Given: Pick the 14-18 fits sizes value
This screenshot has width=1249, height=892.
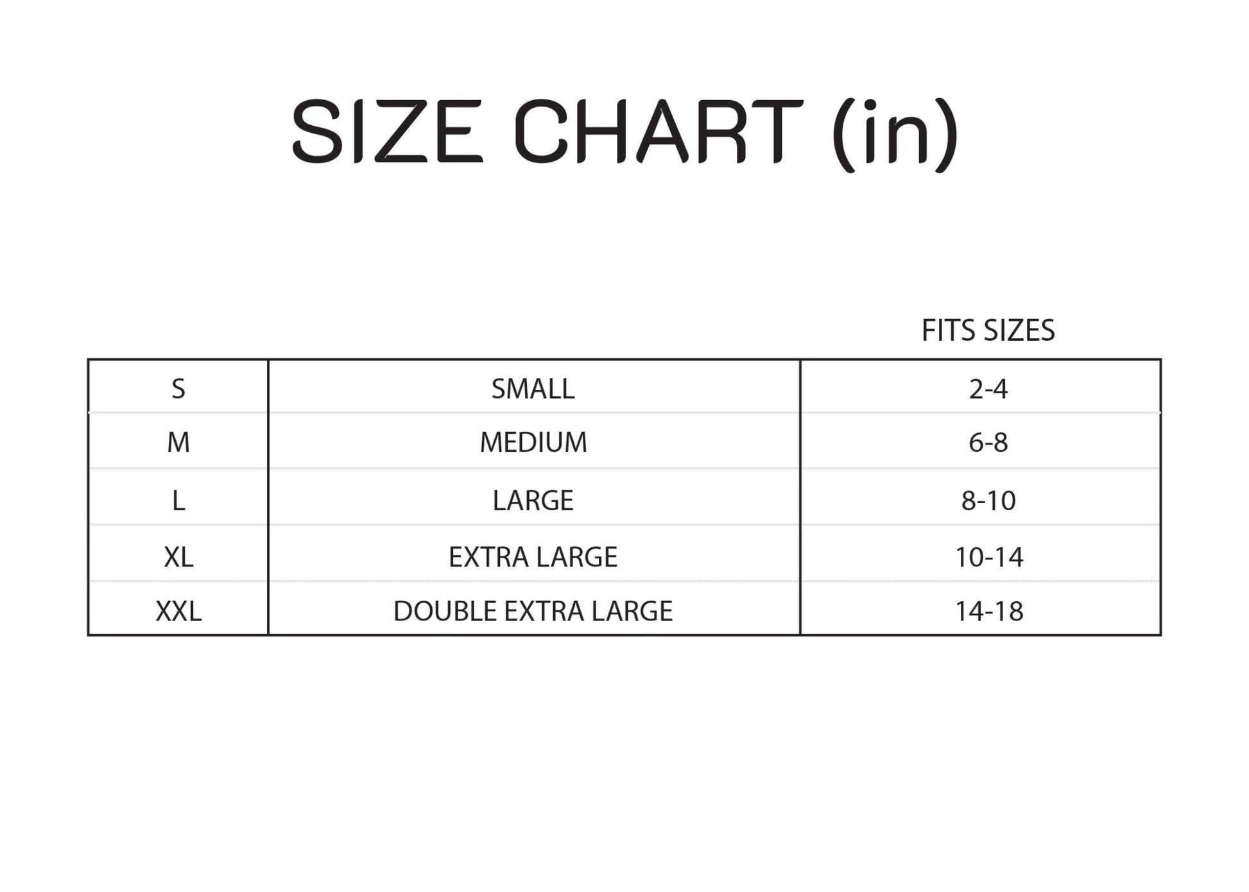Looking at the screenshot, I should (x=988, y=611).
